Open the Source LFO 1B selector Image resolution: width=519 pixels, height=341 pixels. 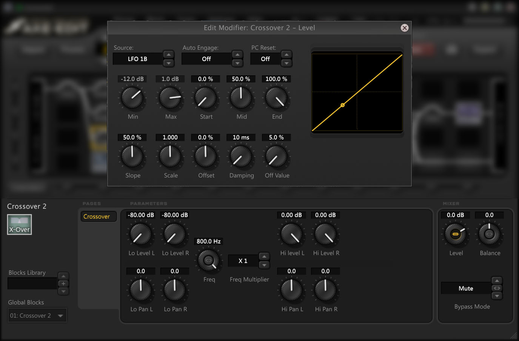click(137, 59)
